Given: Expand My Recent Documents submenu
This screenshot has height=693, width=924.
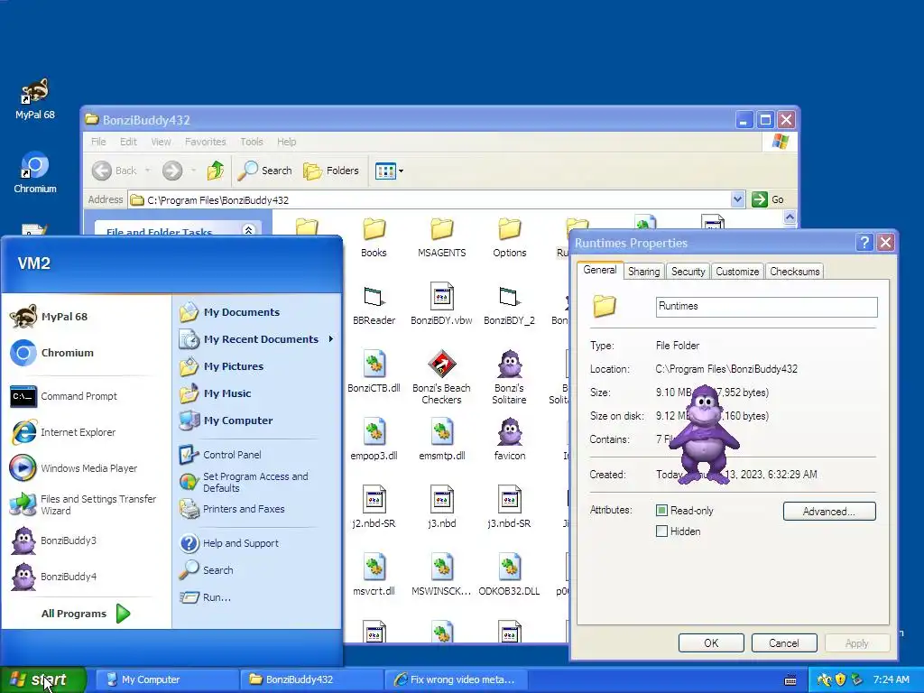Looking at the screenshot, I should (x=257, y=339).
